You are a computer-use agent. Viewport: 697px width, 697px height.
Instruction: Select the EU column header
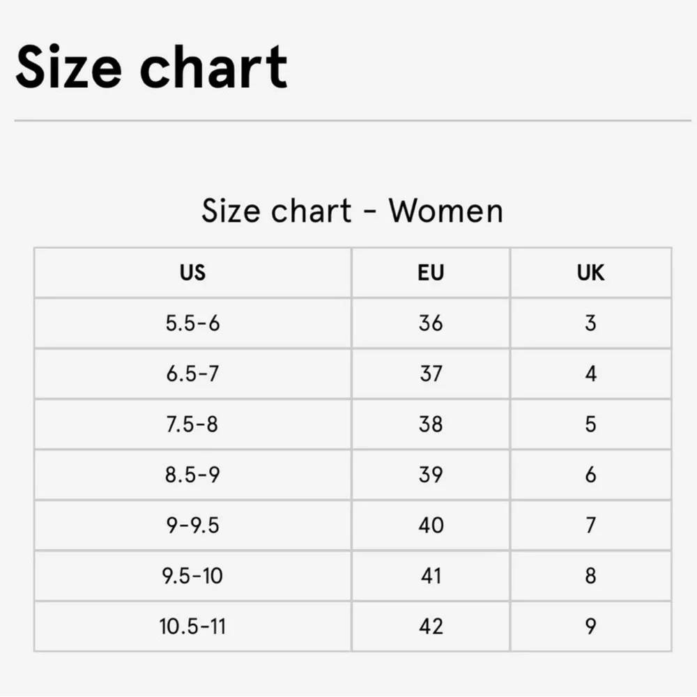pyautogui.click(x=431, y=273)
